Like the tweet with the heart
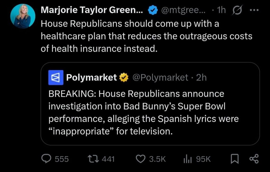The width and height of the screenshot is (270, 172). (140, 159)
